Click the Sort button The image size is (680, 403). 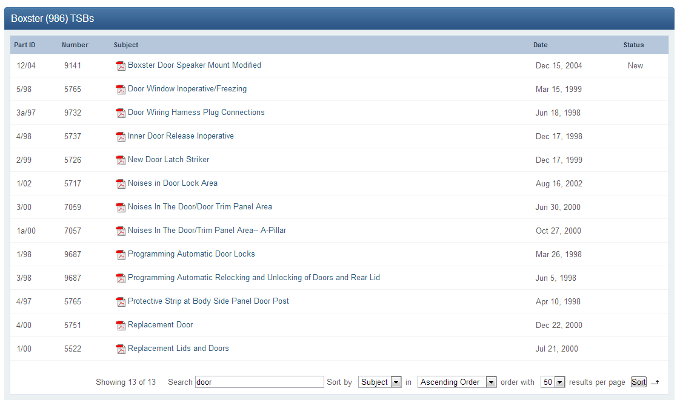[x=638, y=382]
